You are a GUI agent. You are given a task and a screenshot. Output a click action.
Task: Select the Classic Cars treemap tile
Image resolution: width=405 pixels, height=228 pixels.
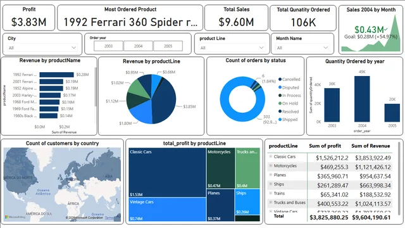(x=167, y=173)
